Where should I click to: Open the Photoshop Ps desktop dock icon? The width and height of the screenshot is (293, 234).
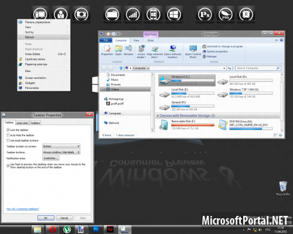205,14
